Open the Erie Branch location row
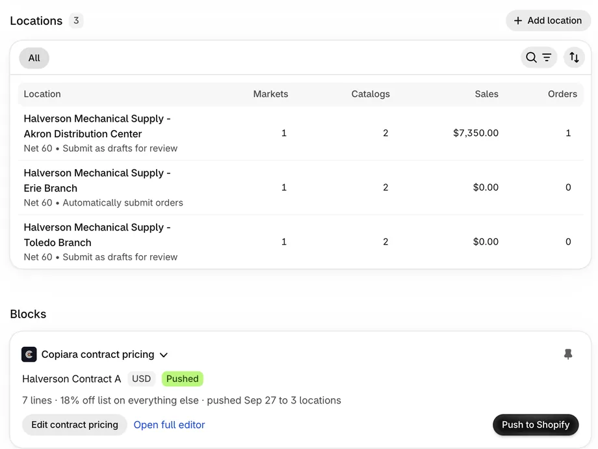598x449 pixels. (300, 187)
